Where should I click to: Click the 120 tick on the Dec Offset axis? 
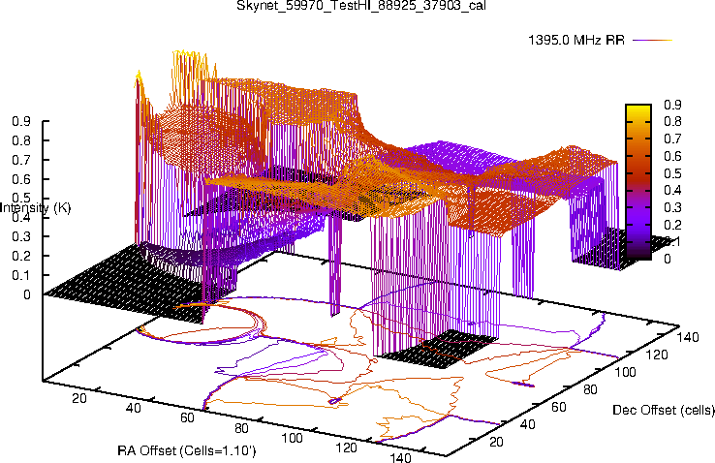coord(656,355)
